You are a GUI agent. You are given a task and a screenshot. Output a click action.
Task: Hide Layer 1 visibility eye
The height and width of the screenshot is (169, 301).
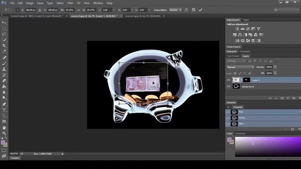[229, 80]
